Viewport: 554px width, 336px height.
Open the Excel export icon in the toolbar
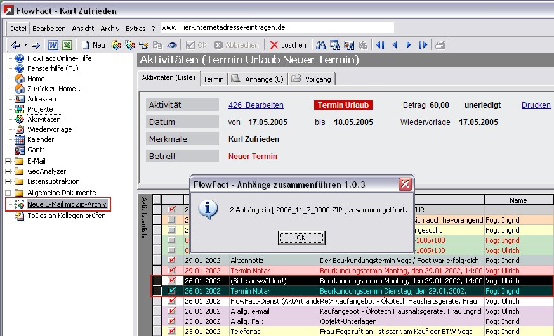67,45
